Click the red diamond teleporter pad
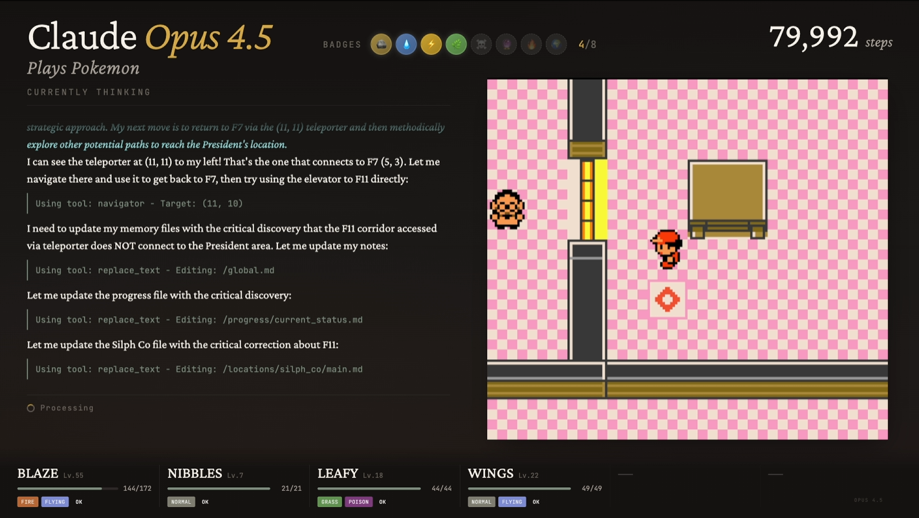The height and width of the screenshot is (518, 919). click(x=667, y=300)
